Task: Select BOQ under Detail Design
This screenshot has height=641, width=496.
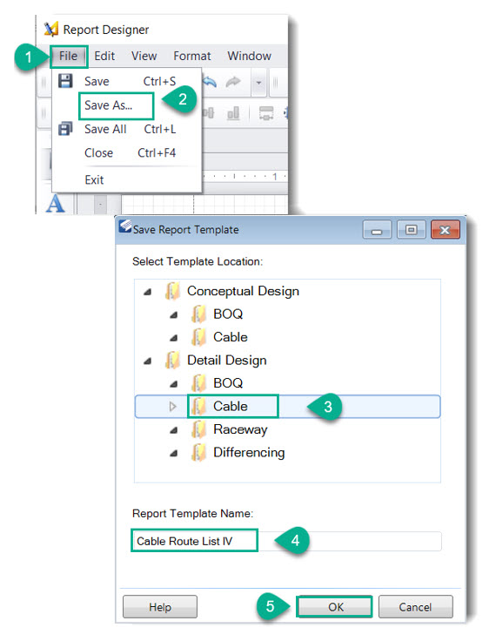Action: [228, 383]
